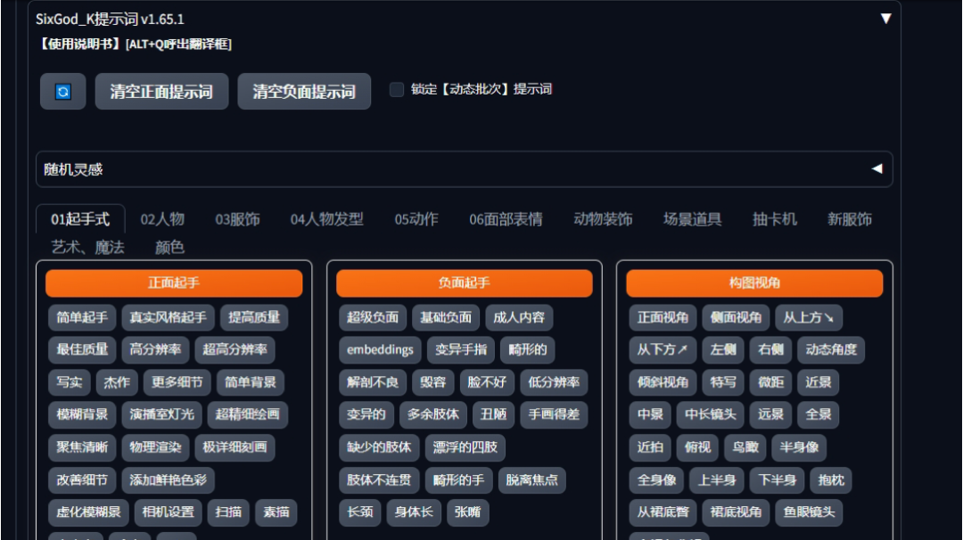The height and width of the screenshot is (540, 963).
Task: Collapse the SixGod_K提示词 panel arrow
Action: (885, 19)
